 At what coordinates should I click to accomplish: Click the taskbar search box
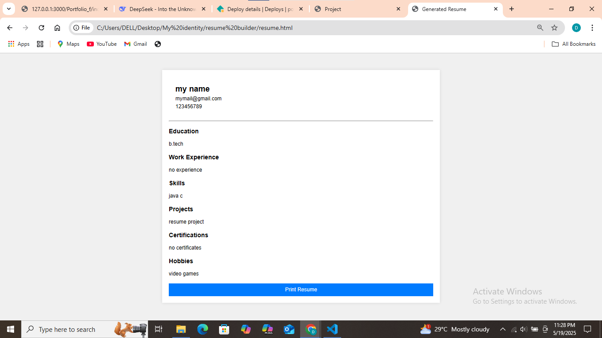click(85, 329)
